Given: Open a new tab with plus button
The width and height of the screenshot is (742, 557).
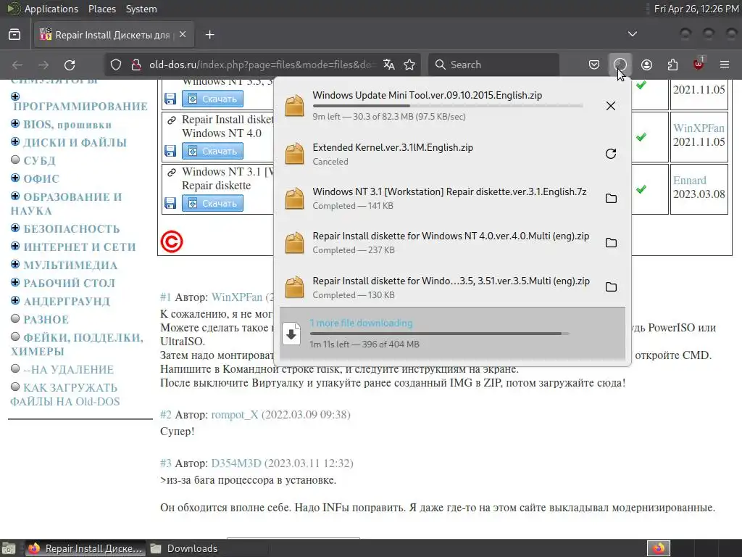Looking at the screenshot, I should click(209, 35).
